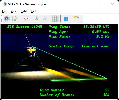This screenshot has width=119, height=100.
Task: Click the export document green arrow icon
Action: (x=15, y=19)
